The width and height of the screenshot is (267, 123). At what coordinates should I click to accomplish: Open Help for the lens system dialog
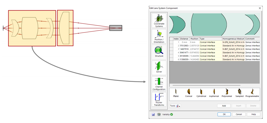pyautogui.click(x=254, y=114)
